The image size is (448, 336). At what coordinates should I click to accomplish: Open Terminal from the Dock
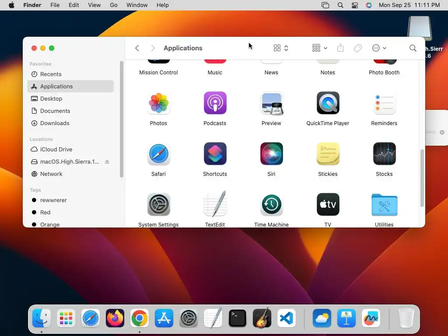point(238,318)
